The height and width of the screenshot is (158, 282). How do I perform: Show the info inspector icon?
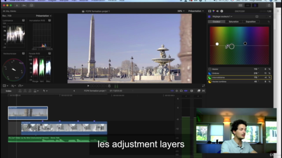click(222, 11)
